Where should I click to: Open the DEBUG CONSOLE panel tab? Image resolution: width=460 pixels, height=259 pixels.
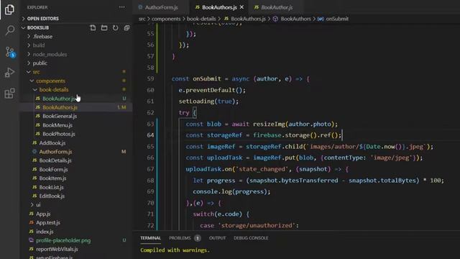(251, 238)
